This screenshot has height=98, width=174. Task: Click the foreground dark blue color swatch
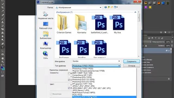[x=2, y=67]
